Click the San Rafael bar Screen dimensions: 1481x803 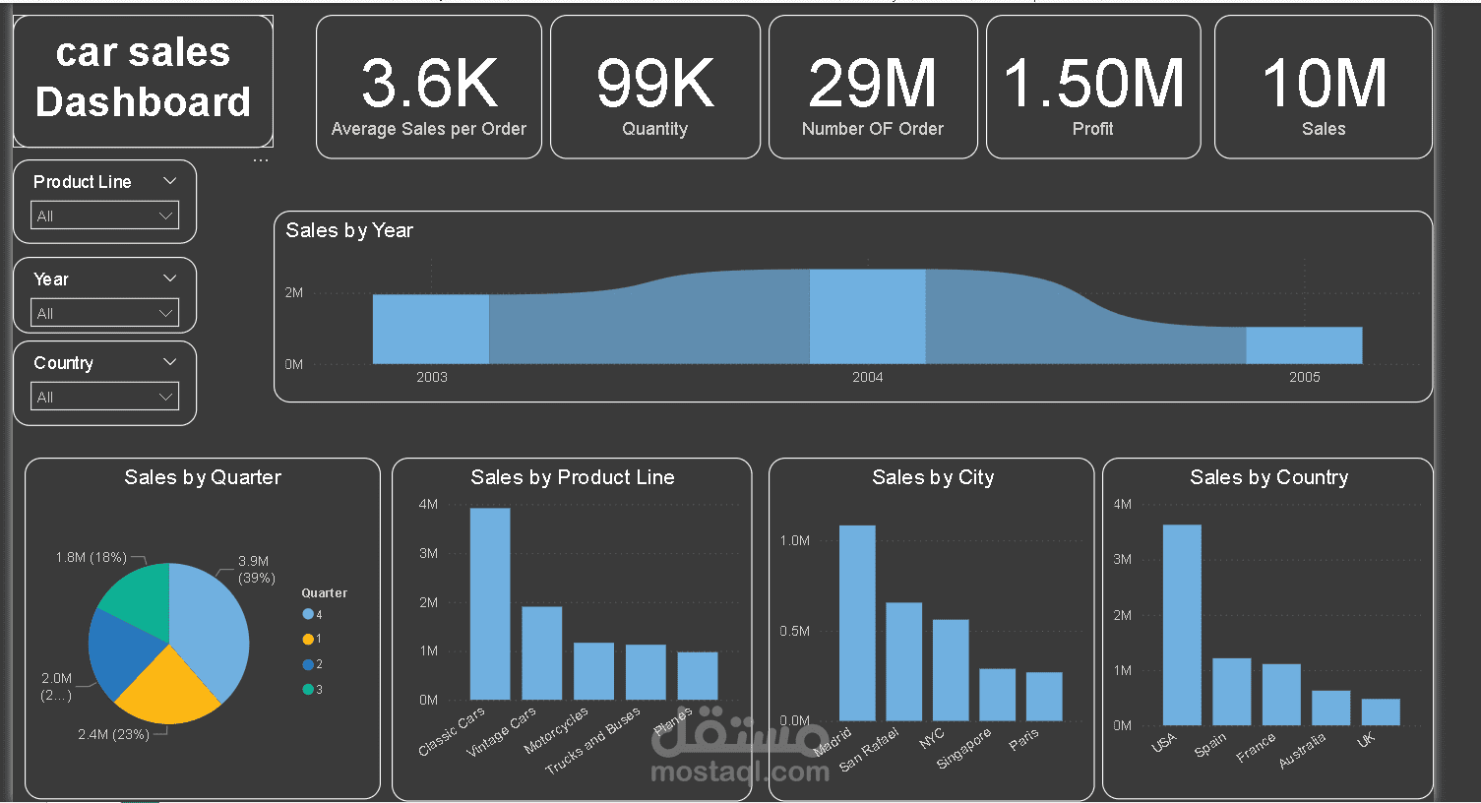[x=904, y=661]
